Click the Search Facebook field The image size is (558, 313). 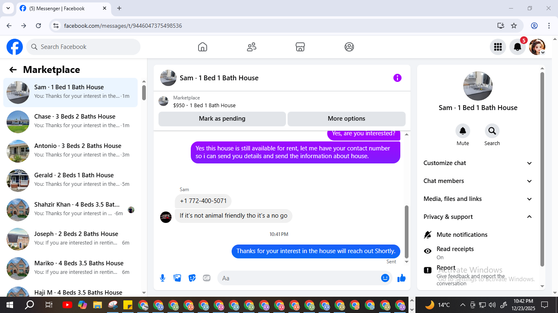(x=83, y=47)
